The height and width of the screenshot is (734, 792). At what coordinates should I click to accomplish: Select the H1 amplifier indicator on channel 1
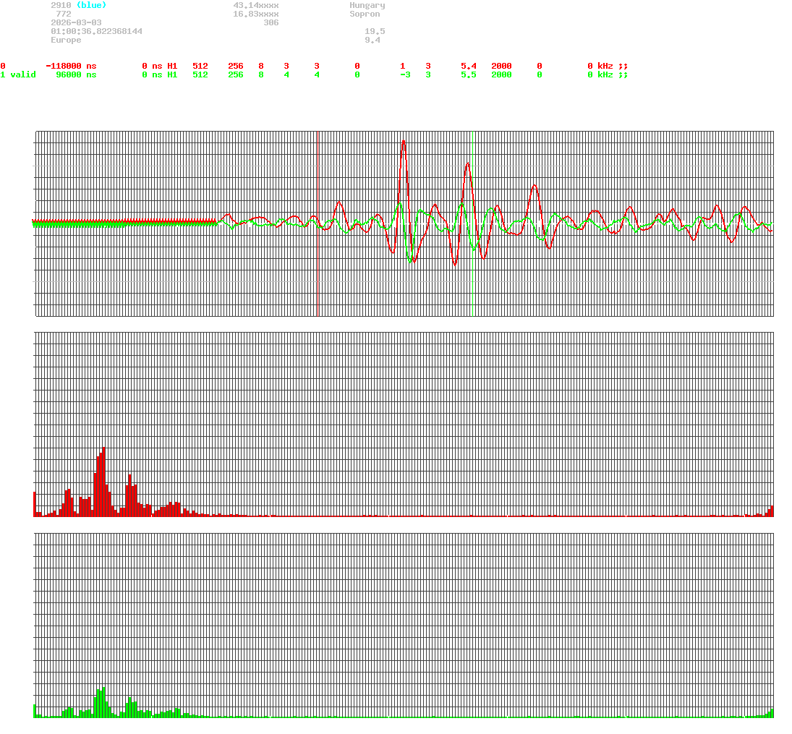click(x=171, y=74)
